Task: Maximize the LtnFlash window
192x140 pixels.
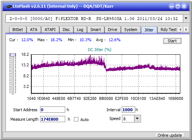Action: click(178, 6)
